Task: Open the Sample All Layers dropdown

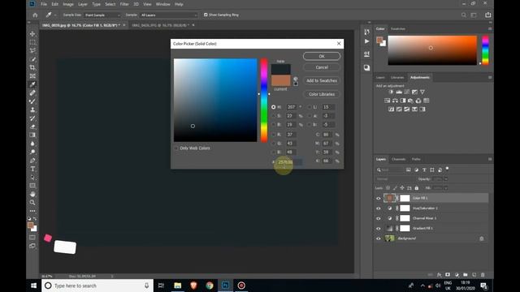Action: (168, 15)
